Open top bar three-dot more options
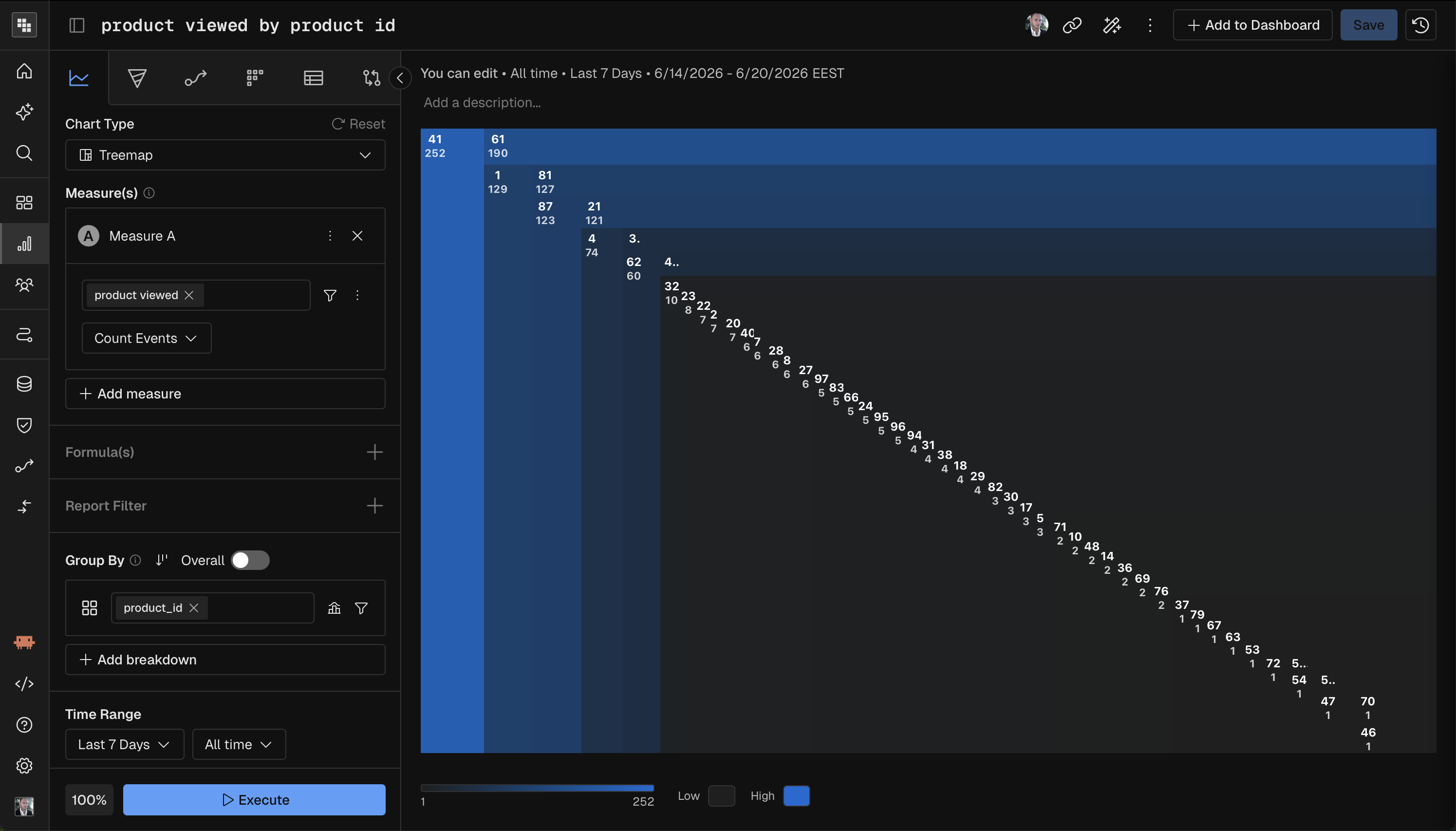 1150,25
